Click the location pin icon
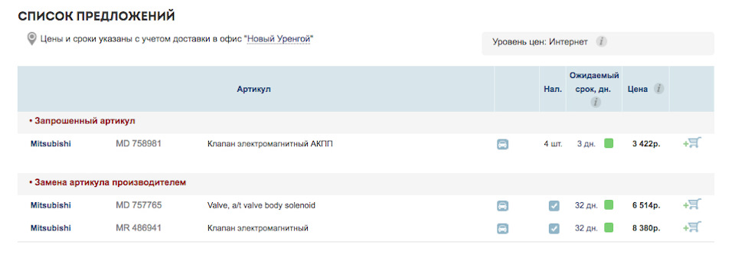The image size is (735, 278). (31, 39)
